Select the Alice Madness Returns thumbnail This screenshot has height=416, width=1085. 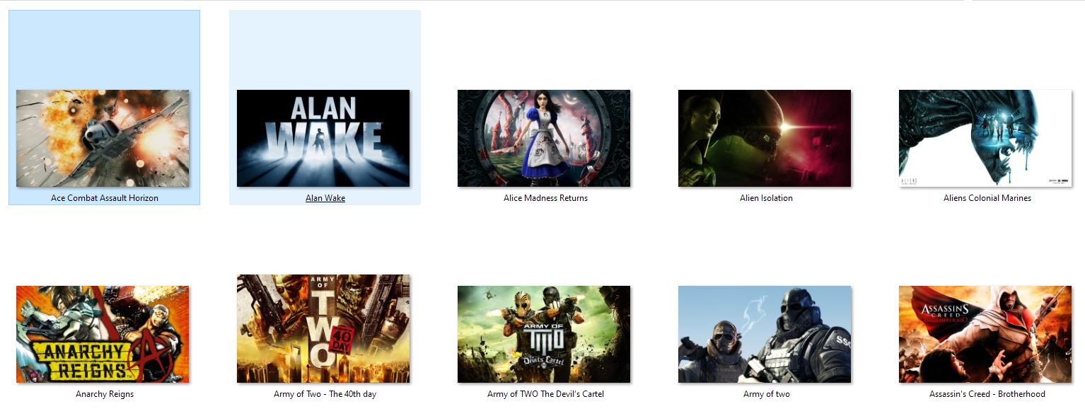click(544, 138)
